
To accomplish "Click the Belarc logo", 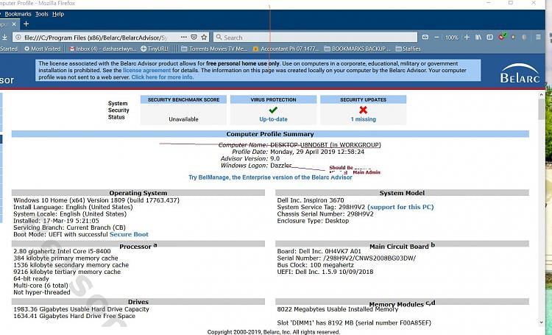I will pos(520,74).
